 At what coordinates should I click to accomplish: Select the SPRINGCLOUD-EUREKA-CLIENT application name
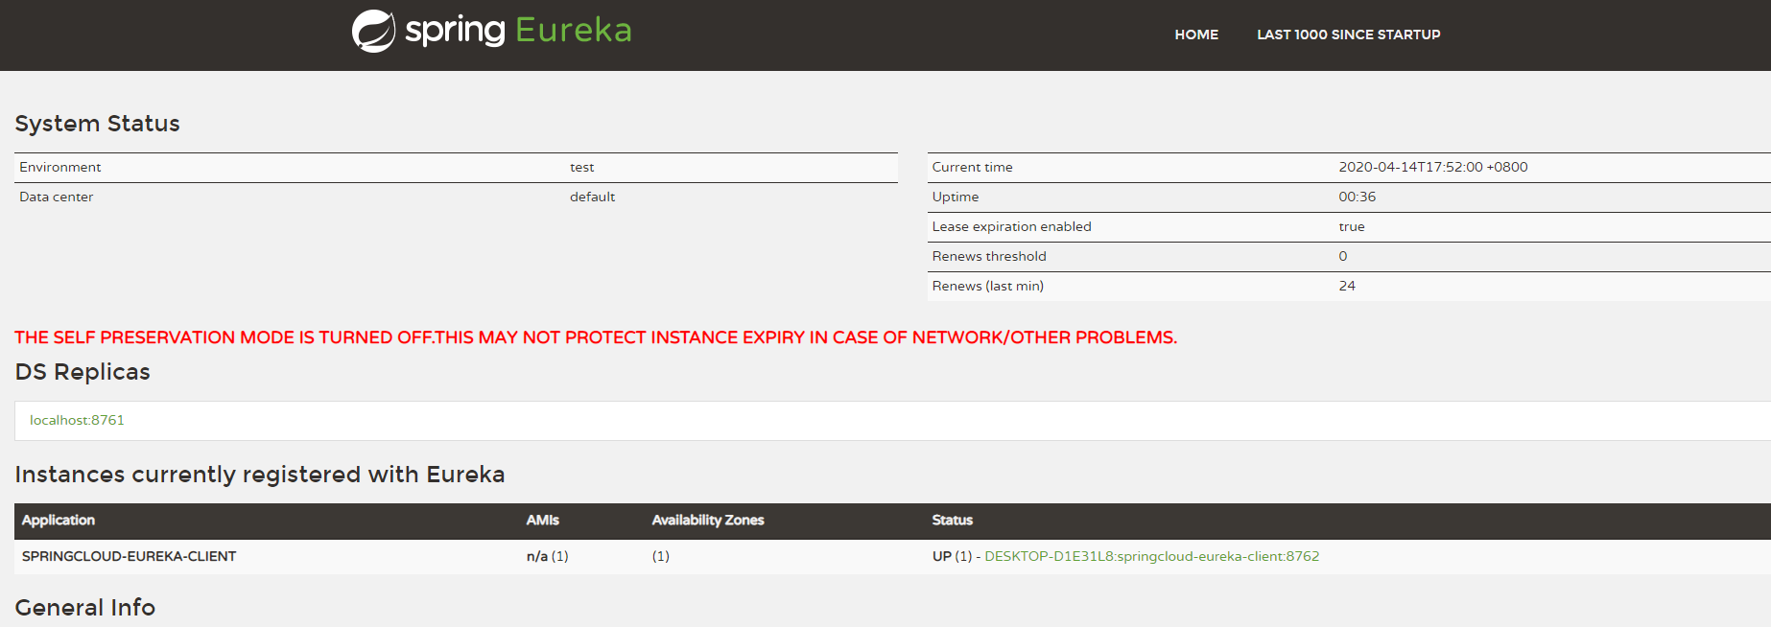(128, 556)
